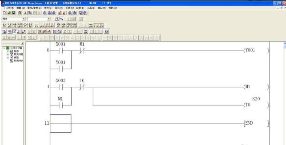Screen dimensions: 286x145
Task: Click the vertical scrollbar up arrow
Action: pos(285,43)
